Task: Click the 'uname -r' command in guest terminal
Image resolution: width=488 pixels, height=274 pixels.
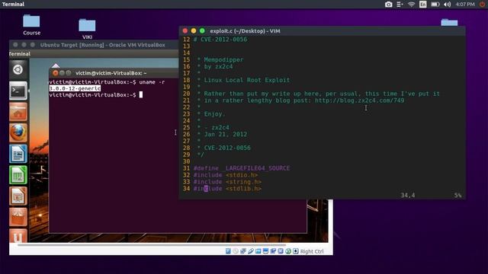Action: pos(152,82)
